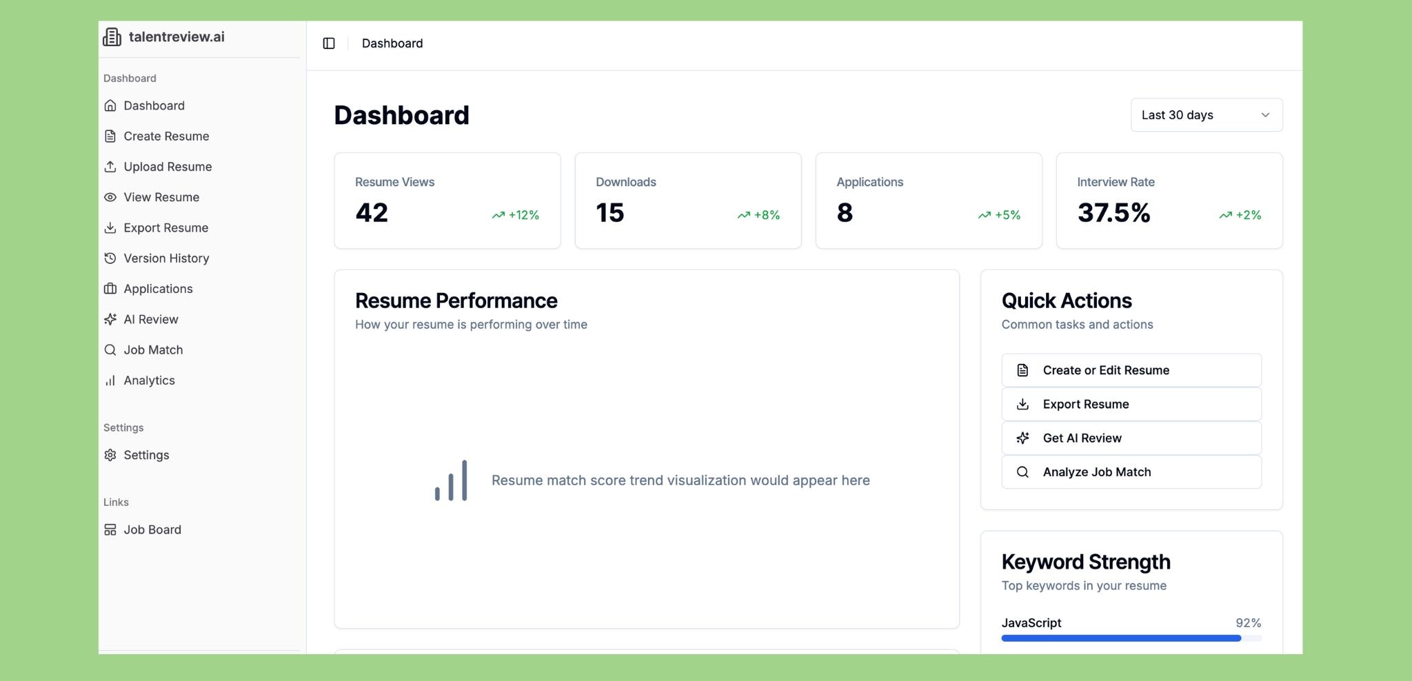Click the magnifier icon beside Job Match
1412x681 pixels.
[x=110, y=350]
